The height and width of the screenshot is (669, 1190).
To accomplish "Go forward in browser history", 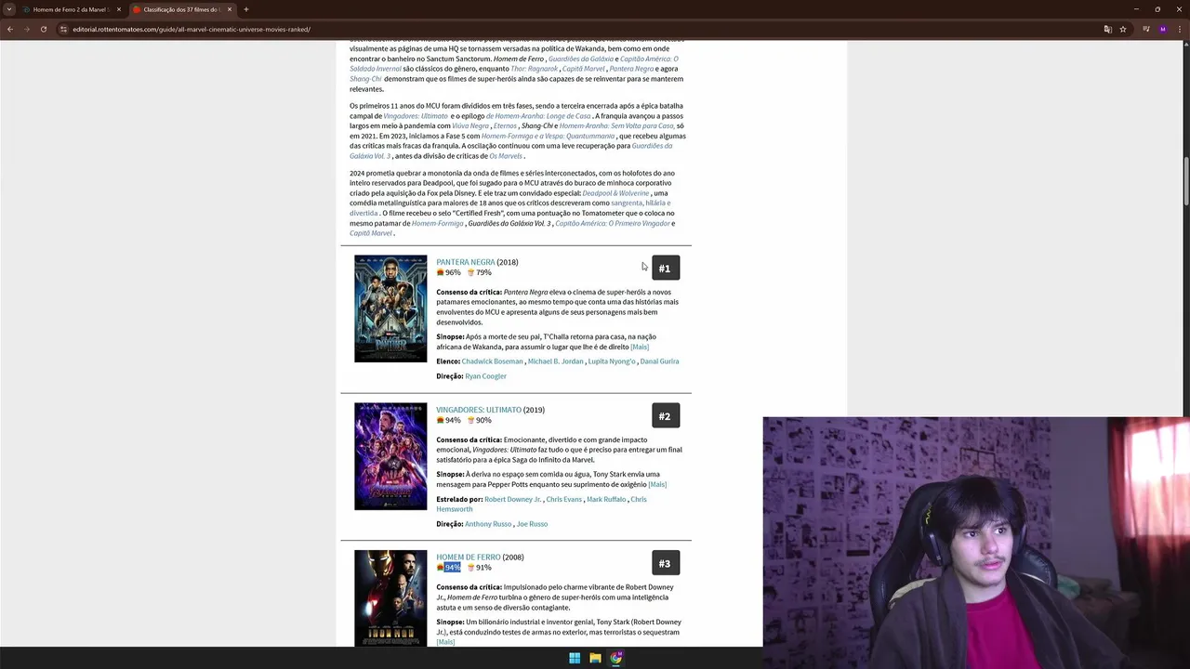I will [27, 29].
